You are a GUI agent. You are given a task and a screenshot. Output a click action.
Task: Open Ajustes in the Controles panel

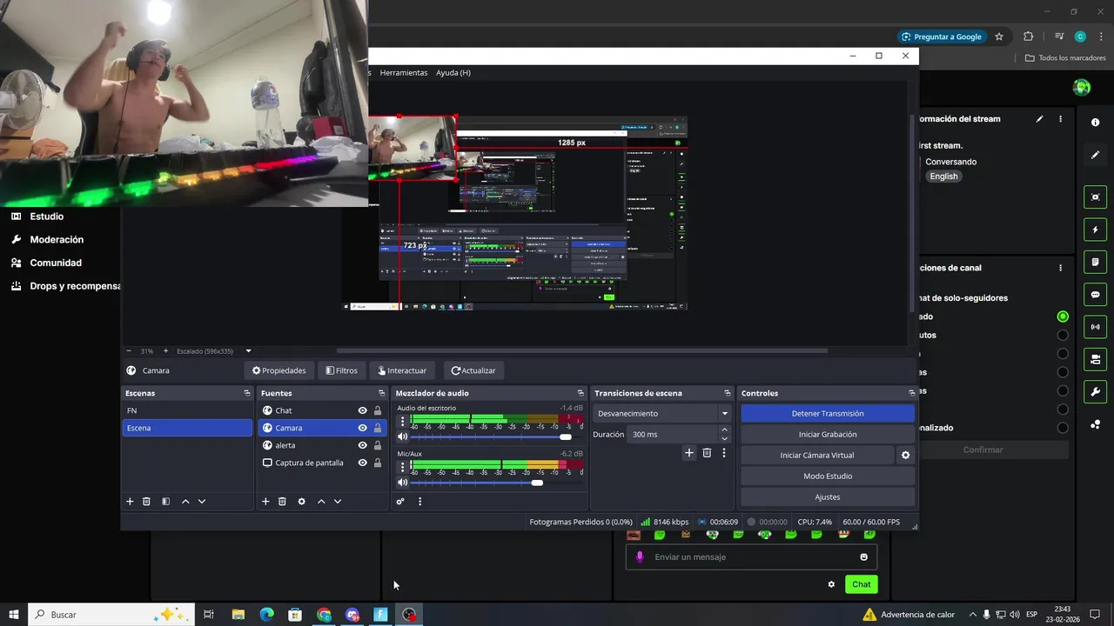pyautogui.click(x=828, y=497)
